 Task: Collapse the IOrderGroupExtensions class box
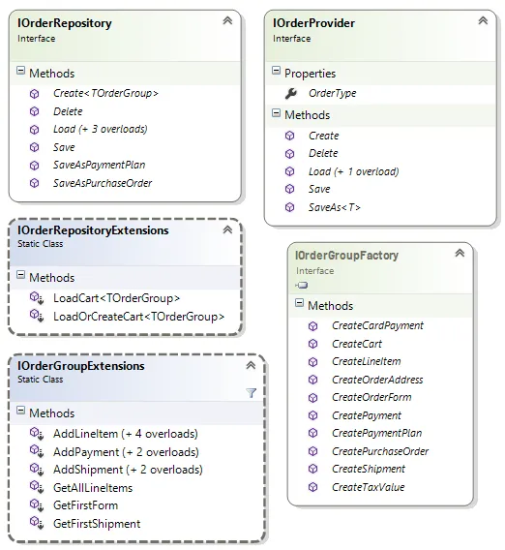point(251,365)
